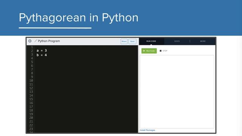Image resolution: width=242 pixels, height=136 pixels.
Task: Switch to the RUN CODE tab
Action: 151,41
